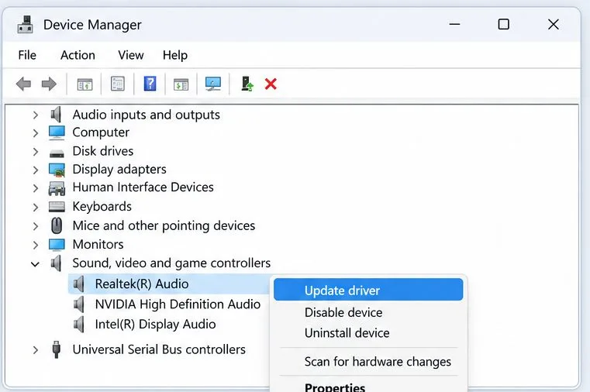Click the update driver toolbar icon with green arrow
Image resolution: width=590 pixels, height=392 pixels.
coord(247,84)
